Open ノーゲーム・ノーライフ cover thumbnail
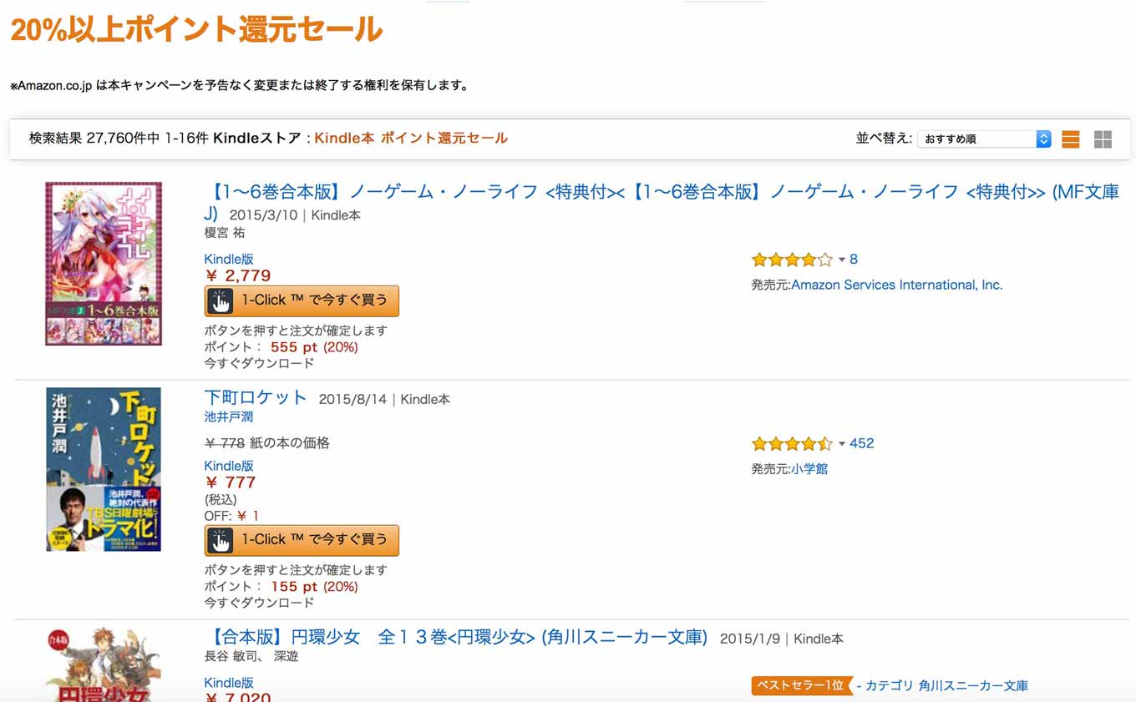The width and height of the screenshot is (1136, 702). [x=104, y=264]
